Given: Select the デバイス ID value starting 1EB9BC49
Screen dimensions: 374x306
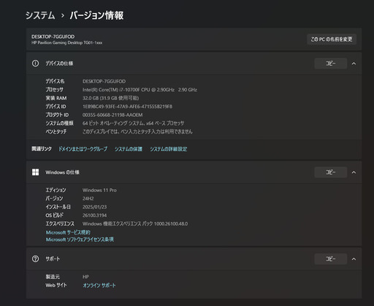Looking at the screenshot, I should coord(127,107).
